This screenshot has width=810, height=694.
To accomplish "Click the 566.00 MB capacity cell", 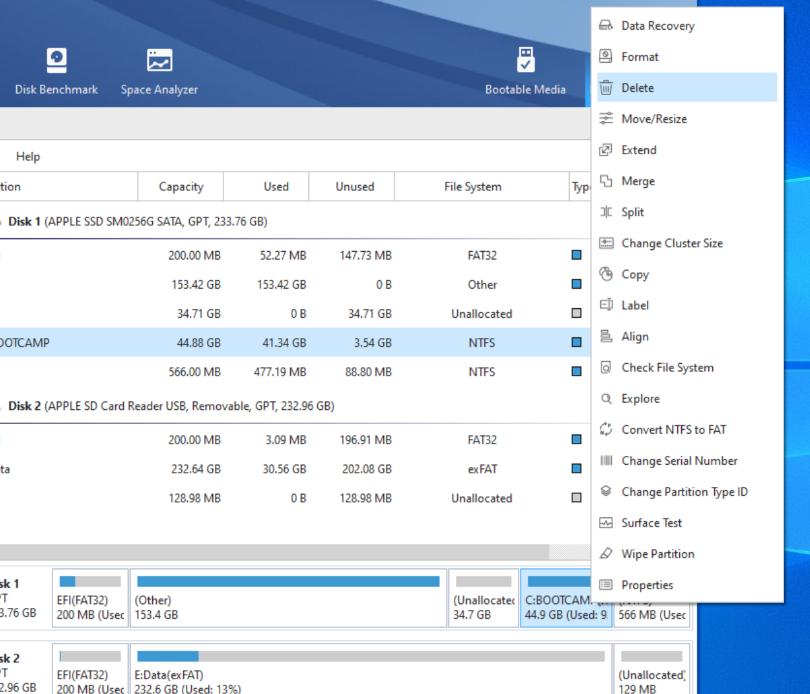I will [195, 372].
